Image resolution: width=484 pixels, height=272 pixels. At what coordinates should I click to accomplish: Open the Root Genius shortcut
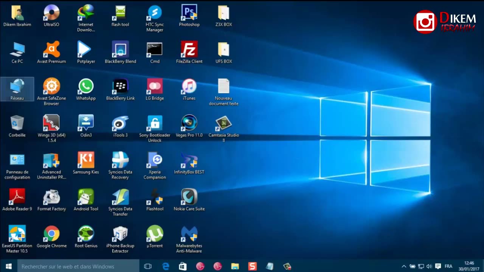click(x=86, y=236)
